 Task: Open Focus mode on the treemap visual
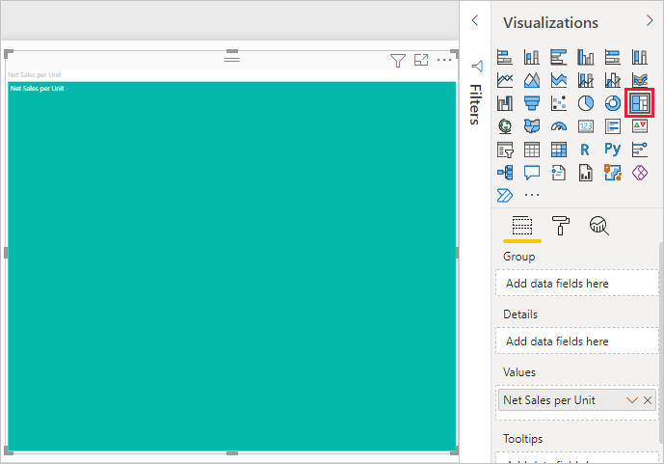coord(421,60)
